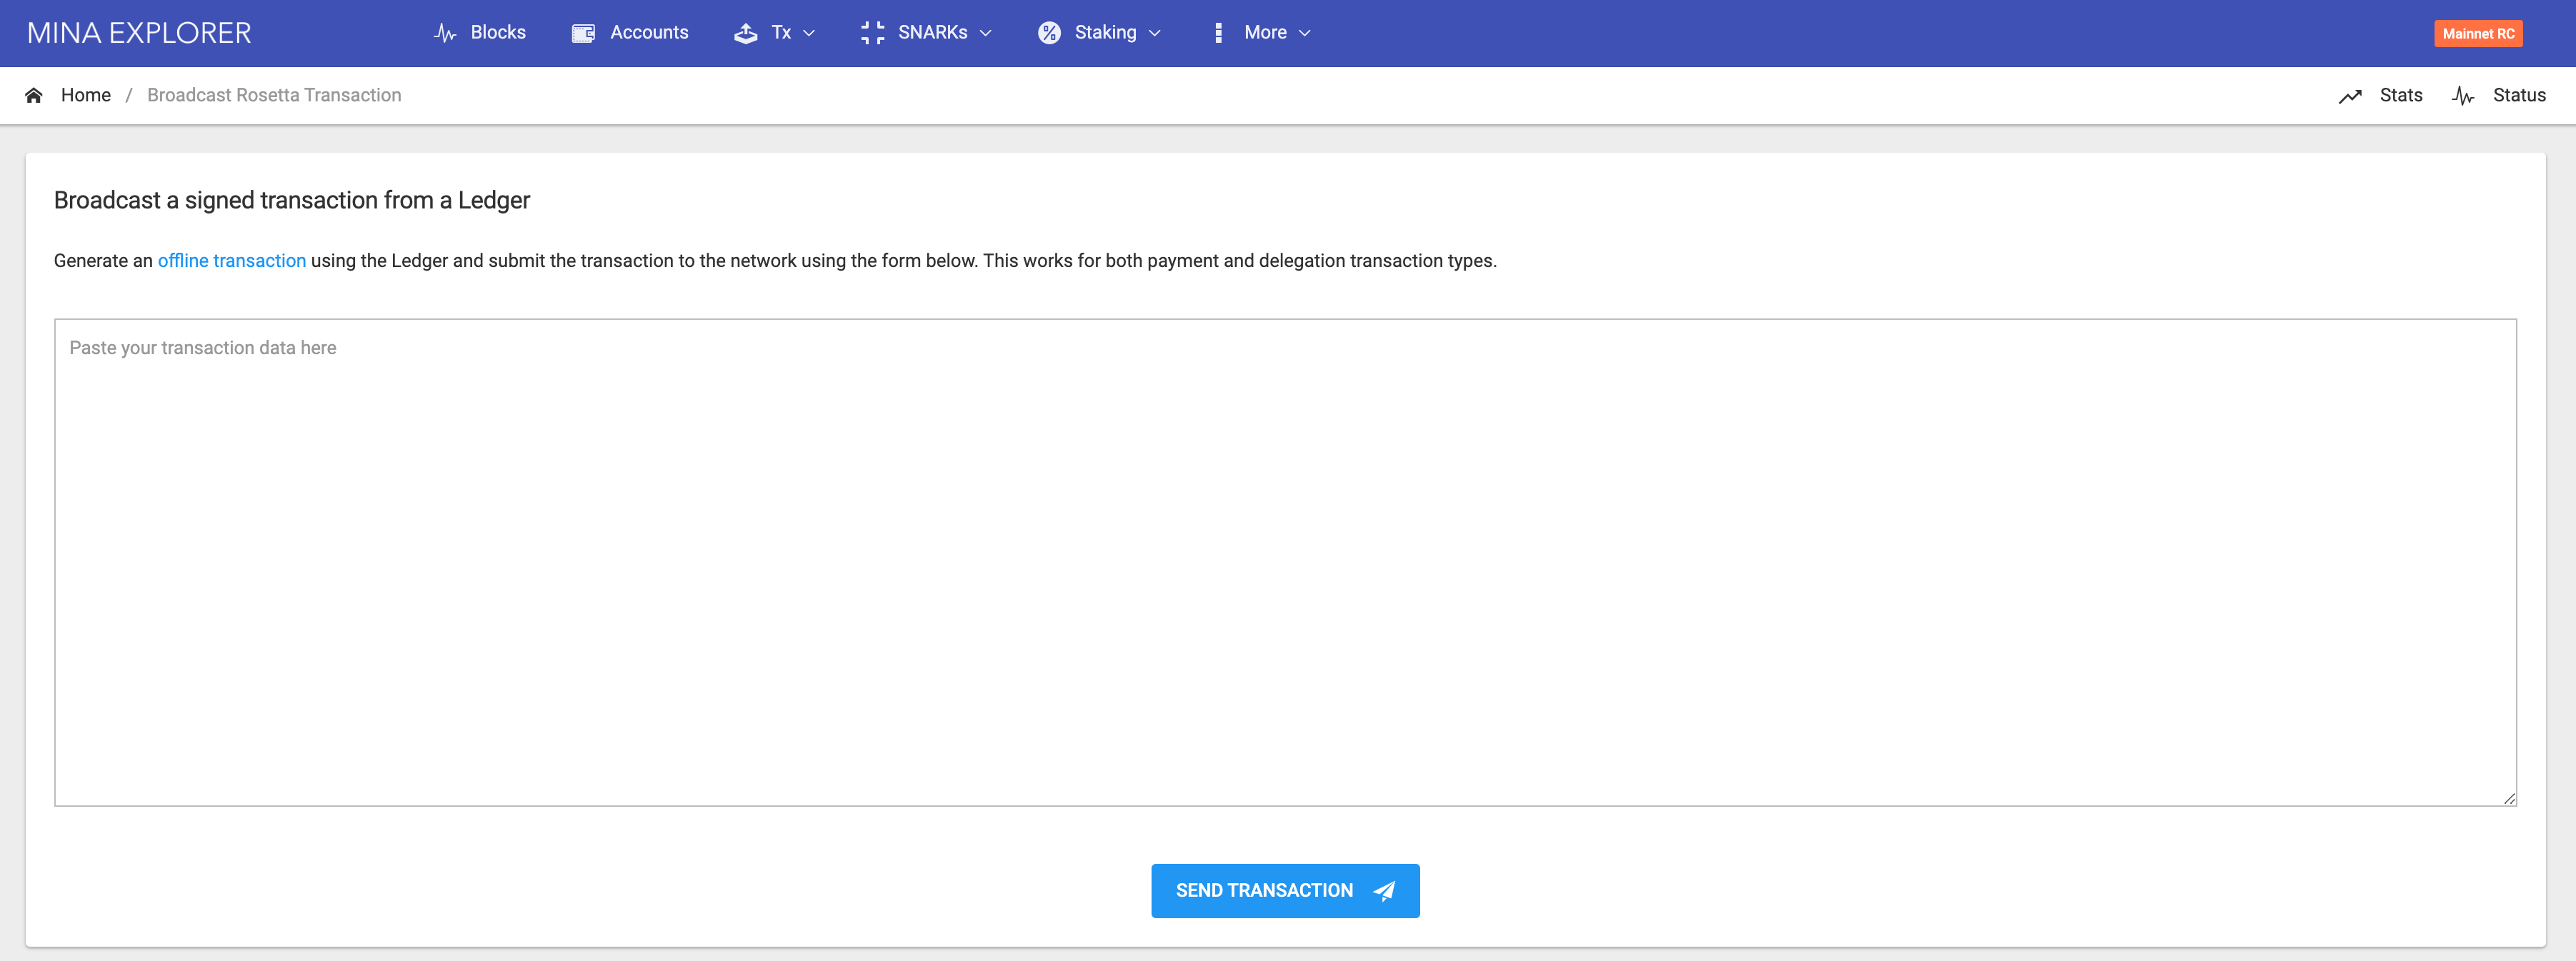Click the paper plane send icon
The width and height of the screenshot is (2576, 961).
(x=1384, y=891)
